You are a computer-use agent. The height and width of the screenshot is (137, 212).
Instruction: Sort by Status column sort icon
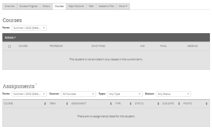pos(158,104)
